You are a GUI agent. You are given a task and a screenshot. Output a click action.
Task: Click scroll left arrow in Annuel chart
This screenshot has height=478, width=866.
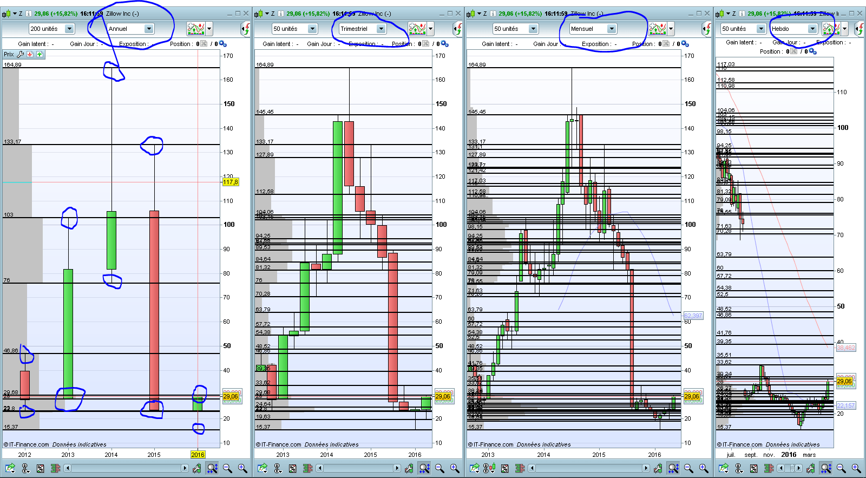tap(68, 468)
